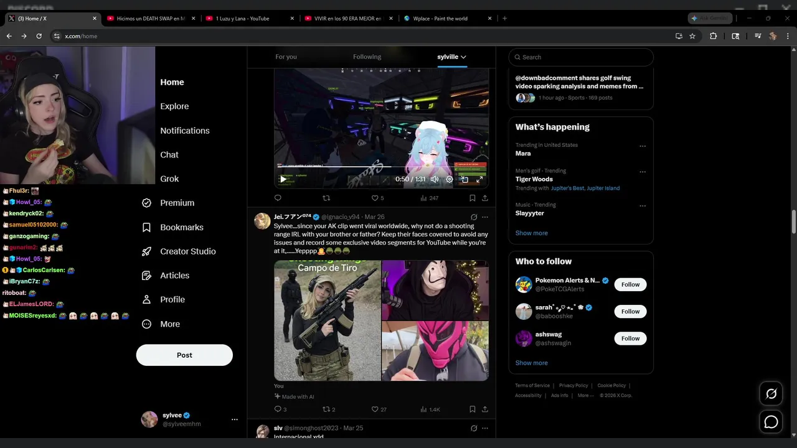
Task: Open Grok in sidebar
Action: [x=169, y=179]
